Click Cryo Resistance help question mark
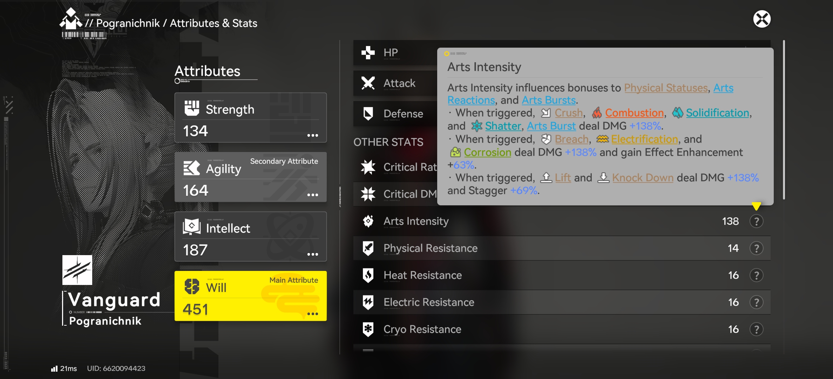Screen dimensions: 833x379 click(x=756, y=330)
